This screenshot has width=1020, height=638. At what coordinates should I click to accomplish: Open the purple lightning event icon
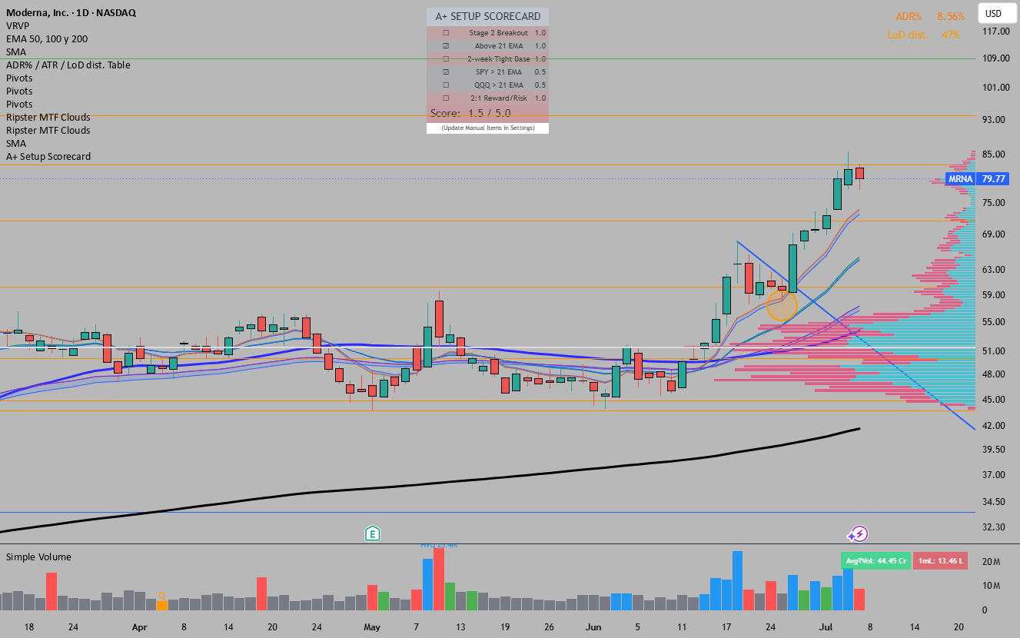coord(859,534)
